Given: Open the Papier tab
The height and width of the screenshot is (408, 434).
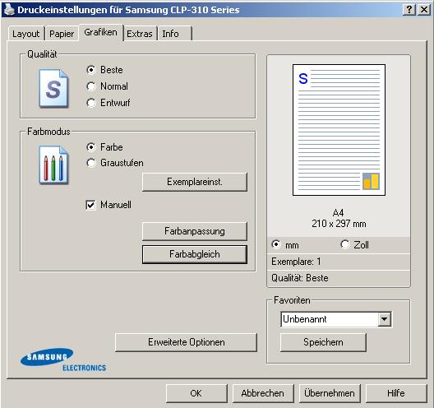Looking at the screenshot, I should (x=62, y=34).
